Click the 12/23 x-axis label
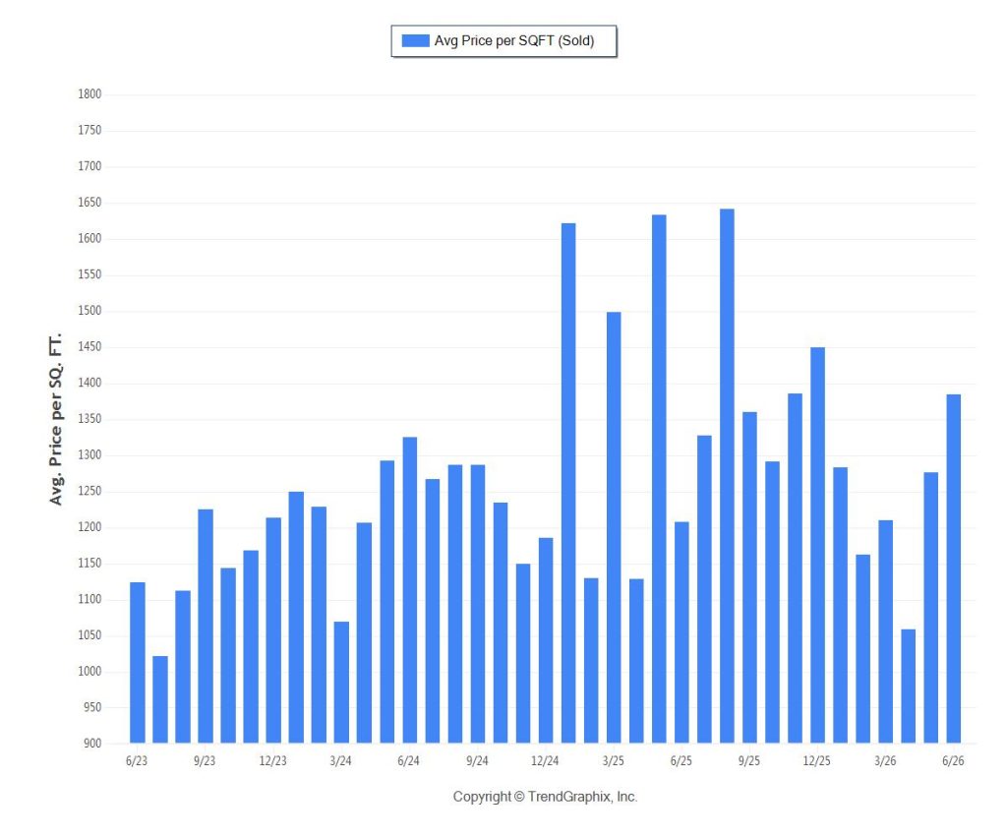Screen dimensions: 1007x839 (273, 761)
